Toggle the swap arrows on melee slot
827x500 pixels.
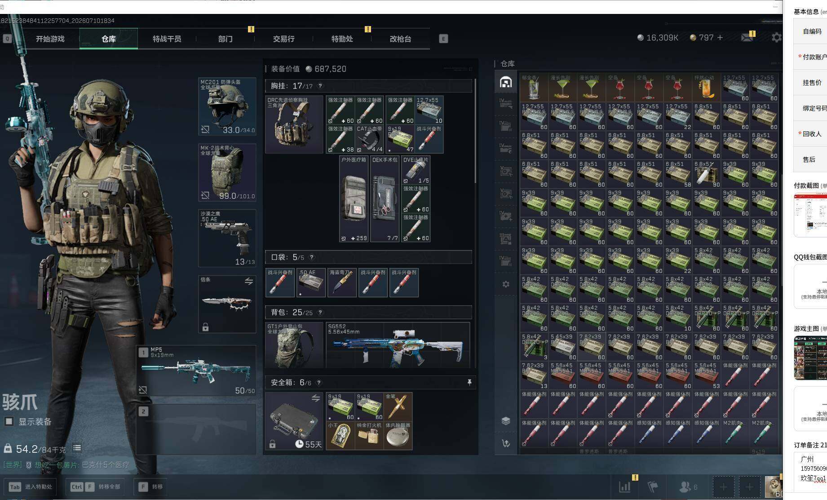248,281
